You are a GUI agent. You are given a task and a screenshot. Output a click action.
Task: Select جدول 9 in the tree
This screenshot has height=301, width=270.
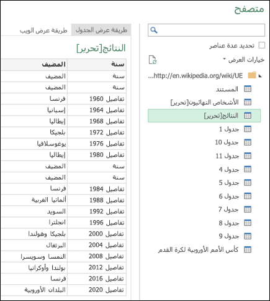click(229, 236)
